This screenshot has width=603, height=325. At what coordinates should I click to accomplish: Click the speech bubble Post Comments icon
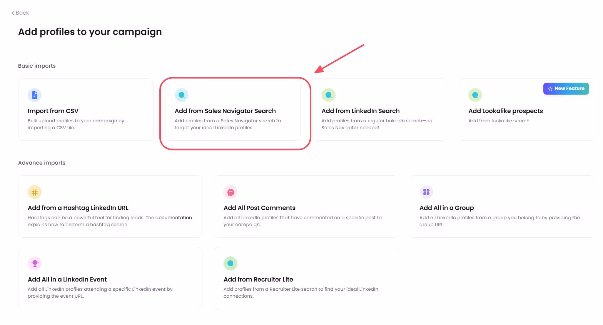[230, 192]
